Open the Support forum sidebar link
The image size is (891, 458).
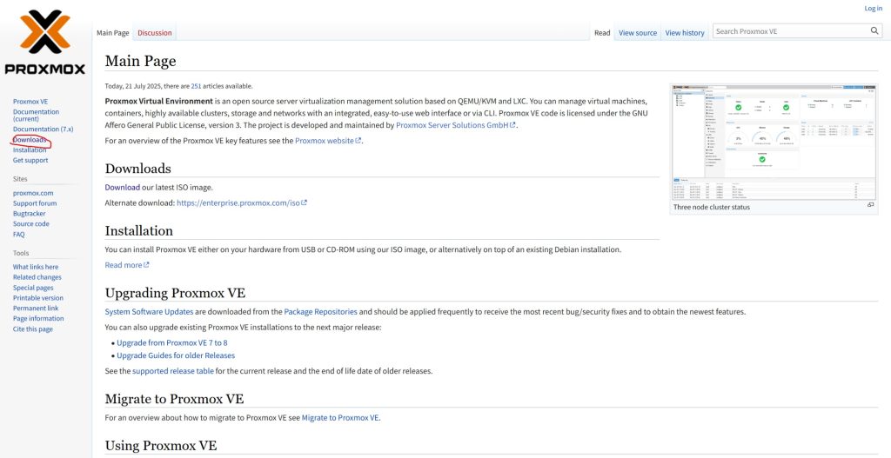click(35, 203)
